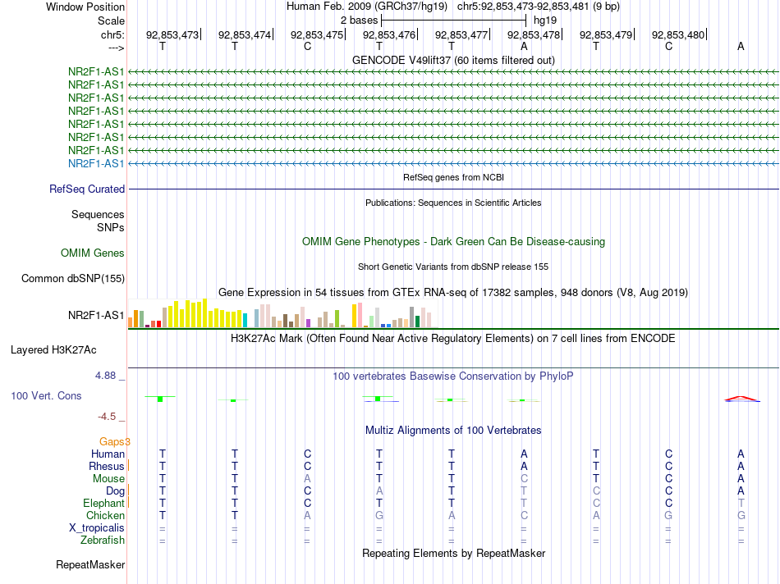780x584 pixels.
Task: Click the 2 bases scale bar
Action: tap(453, 21)
